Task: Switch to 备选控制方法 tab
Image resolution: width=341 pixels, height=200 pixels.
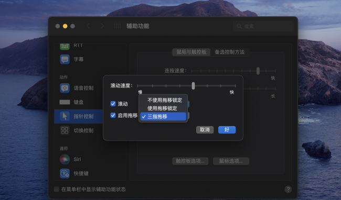Action: (x=230, y=52)
